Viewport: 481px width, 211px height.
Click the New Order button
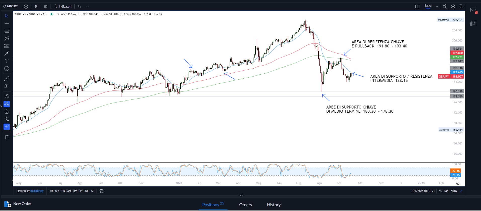[18, 204]
